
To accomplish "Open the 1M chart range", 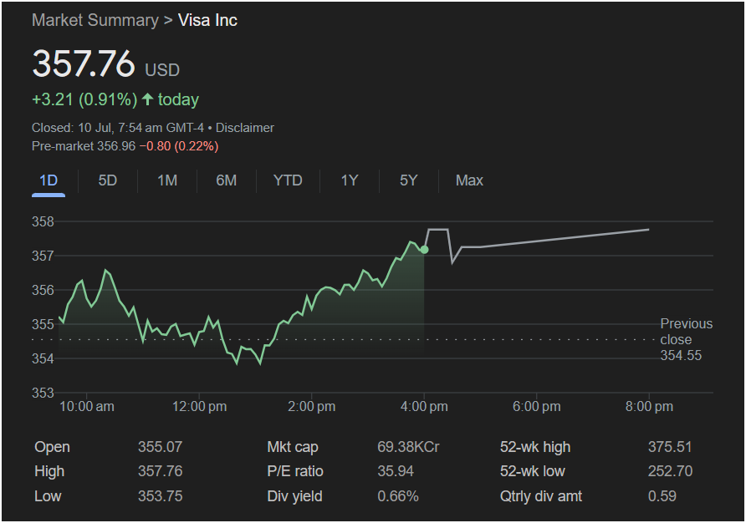I will (167, 180).
